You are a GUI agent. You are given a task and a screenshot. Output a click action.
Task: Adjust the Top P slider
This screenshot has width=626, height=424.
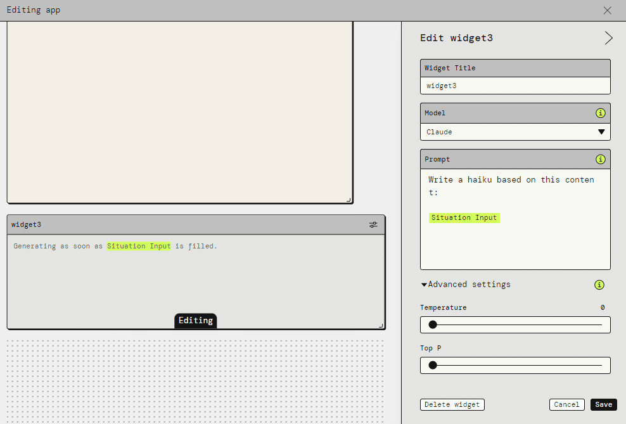tap(515, 365)
